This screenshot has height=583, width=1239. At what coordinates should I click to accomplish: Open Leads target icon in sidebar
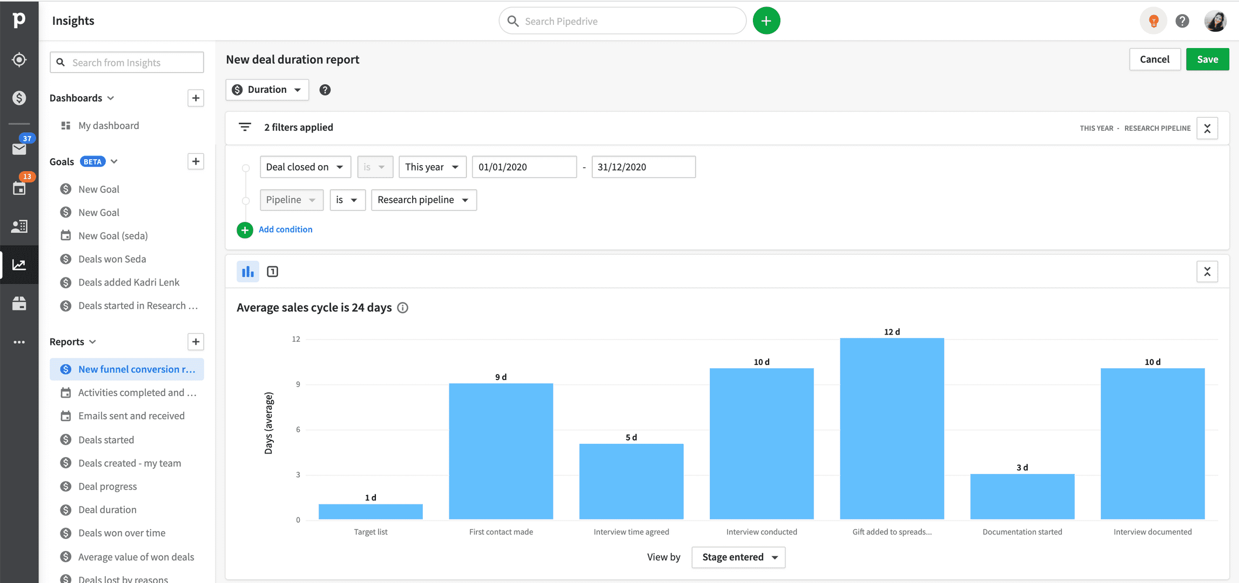click(x=19, y=59)
